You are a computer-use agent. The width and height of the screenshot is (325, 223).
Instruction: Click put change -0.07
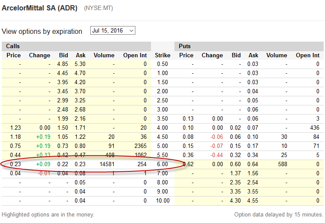click(x=217, y=146)
